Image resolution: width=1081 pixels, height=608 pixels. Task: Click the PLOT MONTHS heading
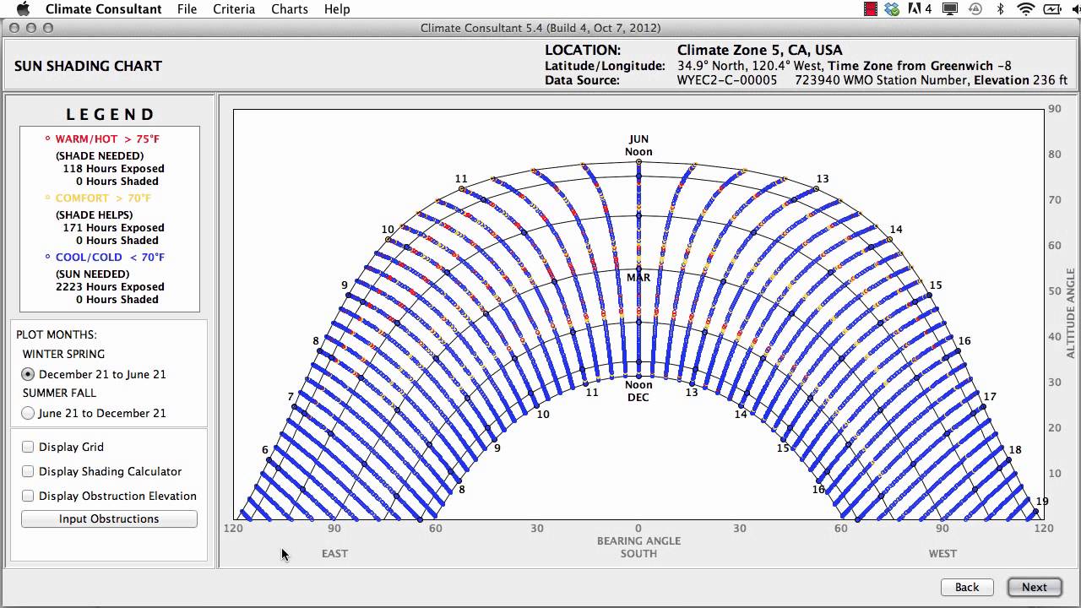click(57, 334)
